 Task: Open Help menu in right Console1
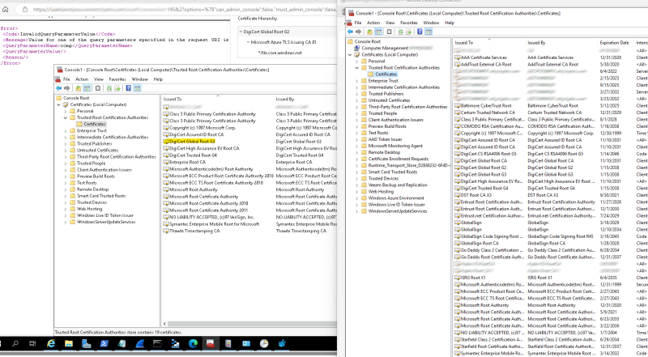[x=450, y=23]
